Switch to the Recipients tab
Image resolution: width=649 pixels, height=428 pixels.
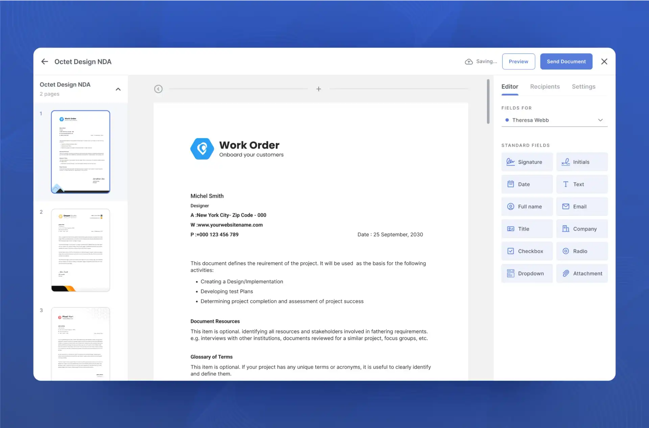(545, 86)
